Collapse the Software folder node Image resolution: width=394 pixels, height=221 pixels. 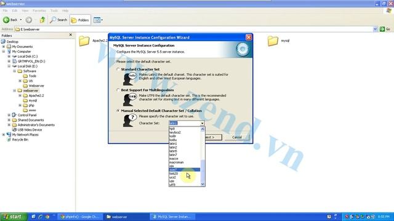[x=15, y=71]
